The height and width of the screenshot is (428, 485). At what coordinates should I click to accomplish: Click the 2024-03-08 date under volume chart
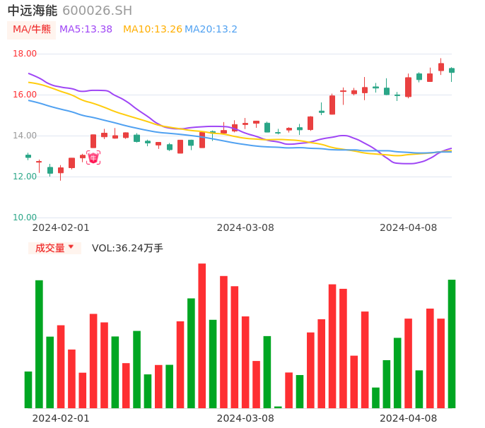[x=245, y=418]
